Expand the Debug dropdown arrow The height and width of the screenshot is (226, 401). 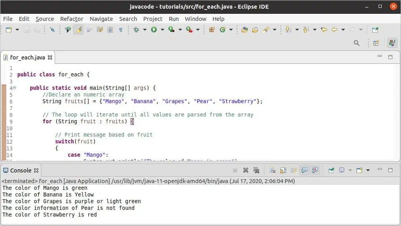coord(144,30)
